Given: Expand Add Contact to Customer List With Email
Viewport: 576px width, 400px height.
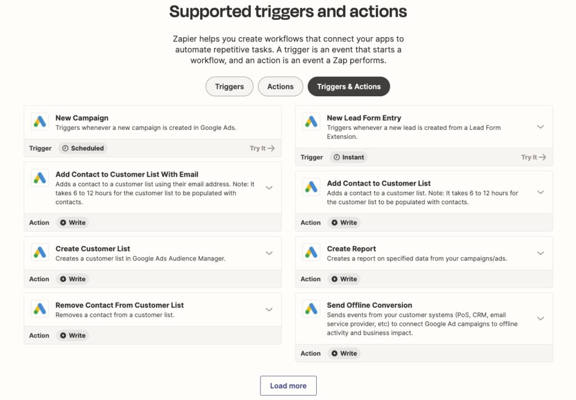Looking at the screenshot, I should pos(269,188).
